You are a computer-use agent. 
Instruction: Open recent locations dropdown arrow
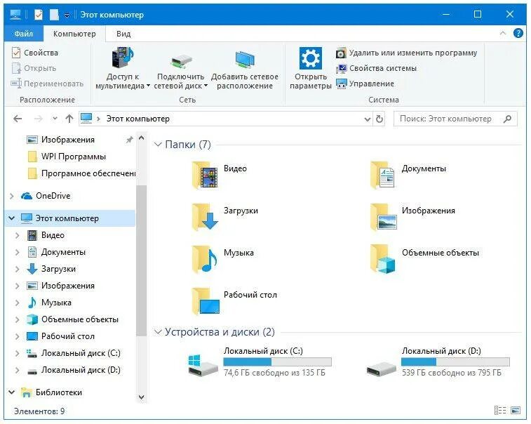pyautogui.click(x=55, y=119)
